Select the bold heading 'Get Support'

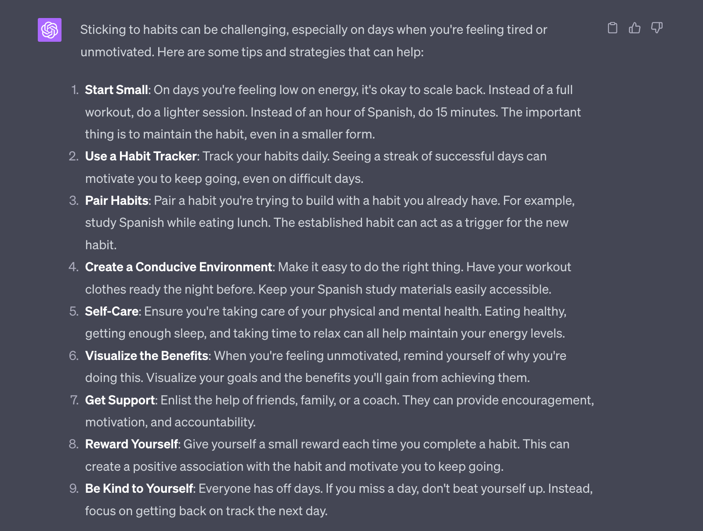(120, 400)
